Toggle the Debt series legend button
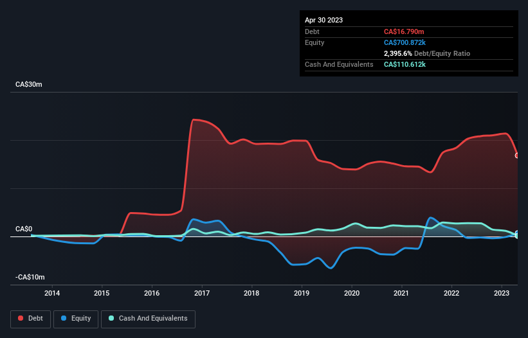528x338 pixels. (x=30, y=319)
